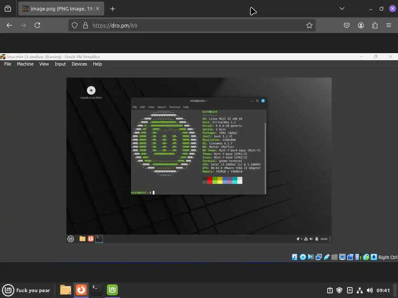Click VirtualBox hard disk activity indicator
The image size is (398, 298).
[295, 257]
